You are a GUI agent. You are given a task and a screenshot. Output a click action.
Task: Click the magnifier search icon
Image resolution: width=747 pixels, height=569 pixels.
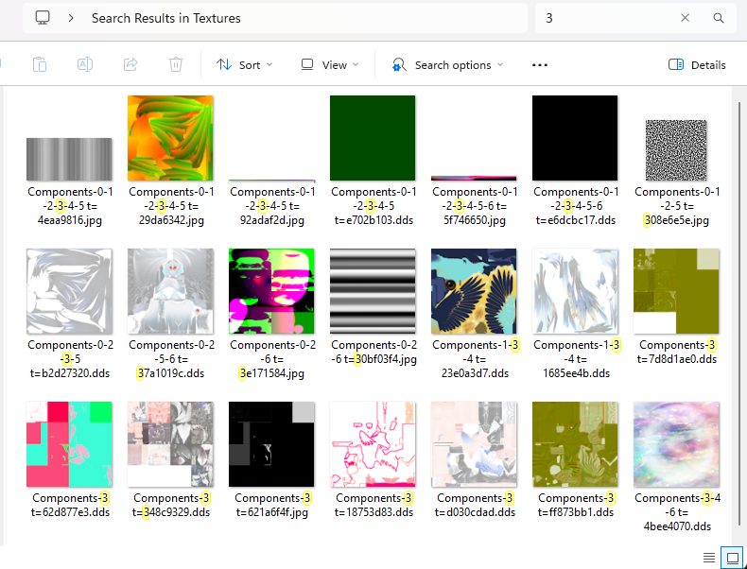coord(719,18)
